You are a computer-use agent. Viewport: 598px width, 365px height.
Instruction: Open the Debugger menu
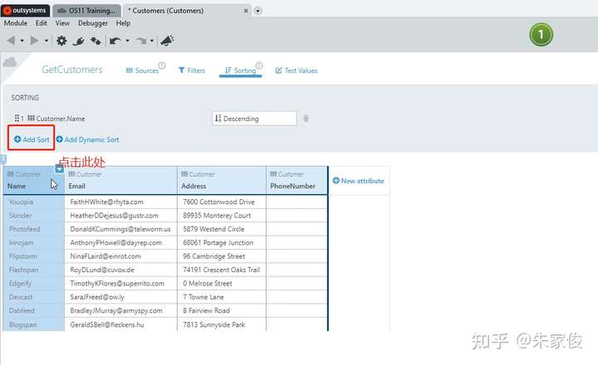(x=93, y=23)
